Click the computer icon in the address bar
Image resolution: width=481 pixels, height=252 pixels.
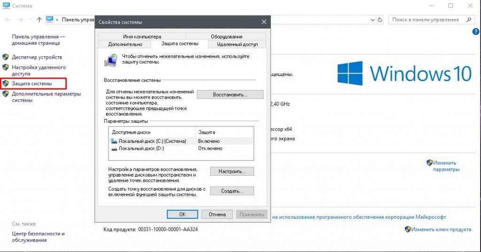49,19
